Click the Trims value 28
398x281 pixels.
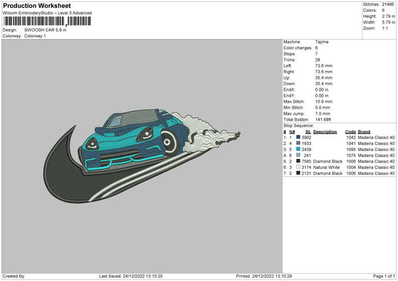click(318, 60)
